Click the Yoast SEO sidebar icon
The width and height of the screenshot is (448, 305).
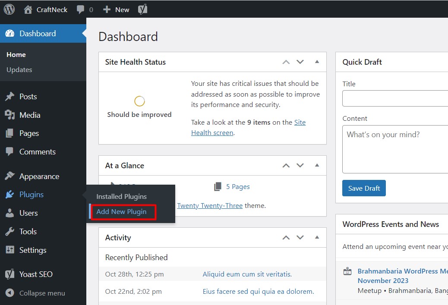tap(10, 274)
